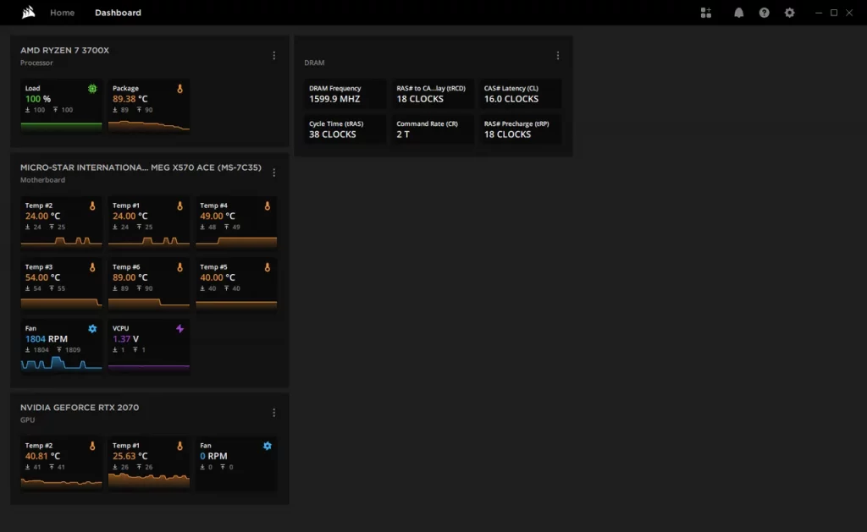
Task: Click the fan icon on GPU Fan card
Action: click(267, 446)
